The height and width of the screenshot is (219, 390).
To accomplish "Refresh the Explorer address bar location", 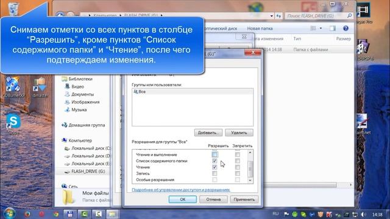I will point(278,16).
